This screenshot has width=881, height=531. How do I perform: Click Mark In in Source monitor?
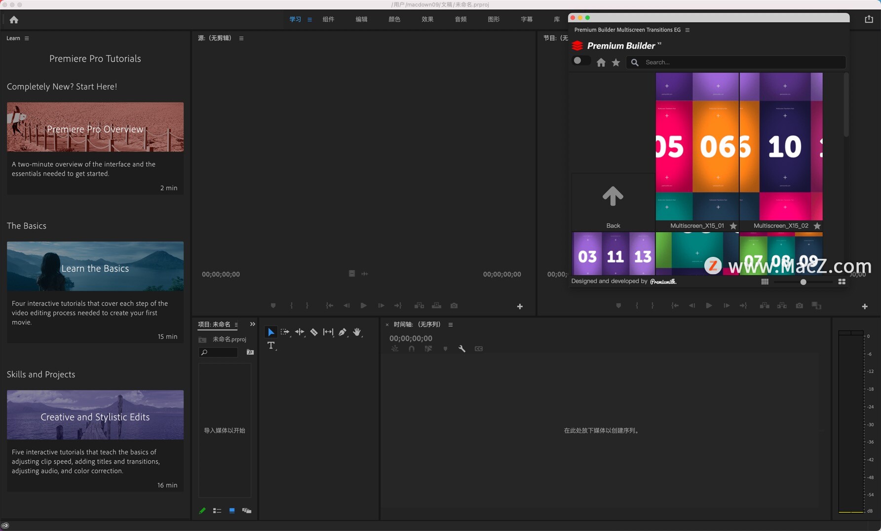[x=292, y=306]
